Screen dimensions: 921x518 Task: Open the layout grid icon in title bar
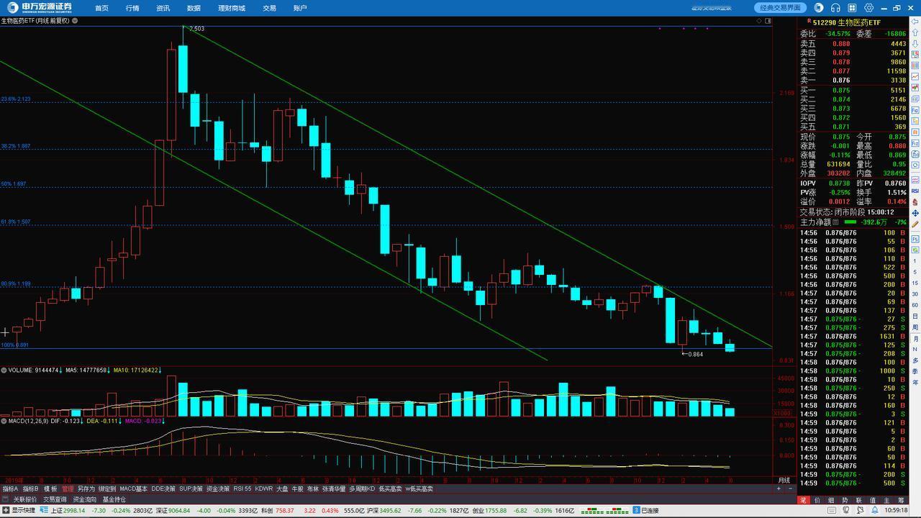pyautogui.click(x=853, y=8)
